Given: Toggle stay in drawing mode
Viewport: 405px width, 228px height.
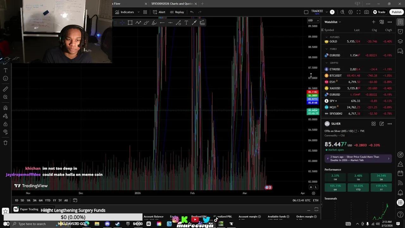Looking at the screenshot, I should [x=5, y=116].
